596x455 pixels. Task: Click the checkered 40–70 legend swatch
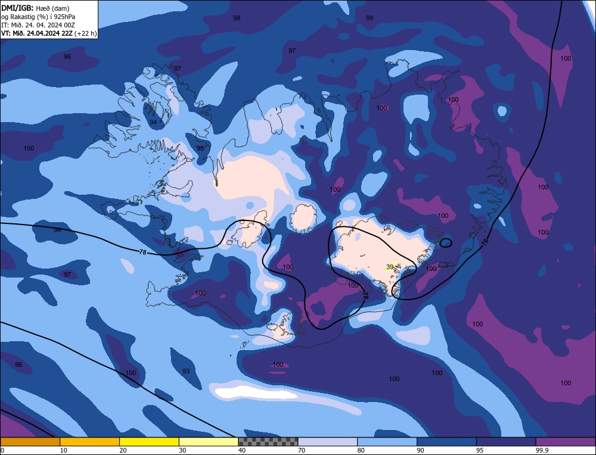coord(268,442)
